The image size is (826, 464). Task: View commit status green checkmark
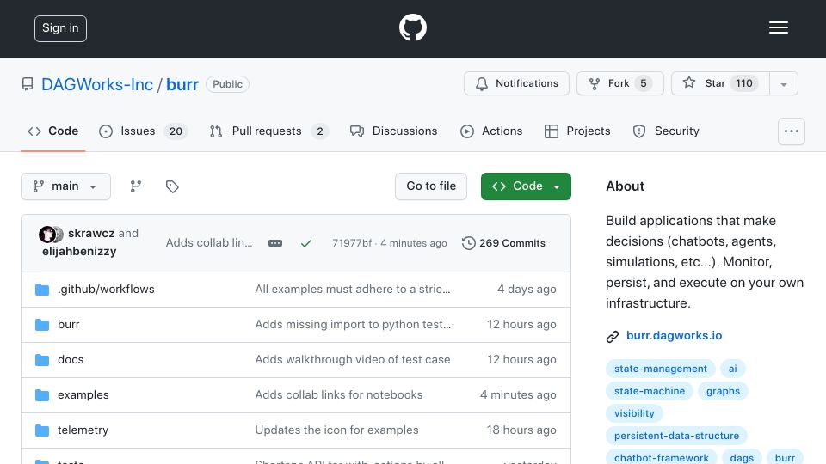(306, 243)
